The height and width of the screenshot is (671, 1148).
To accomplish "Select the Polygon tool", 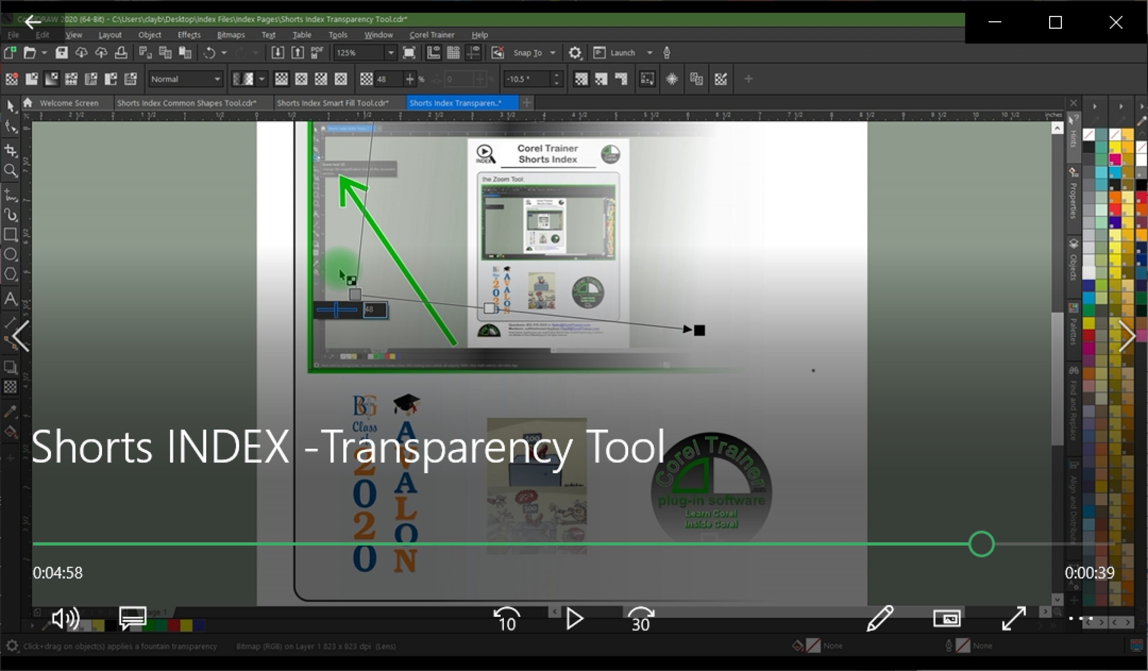I will coord(11,275).
